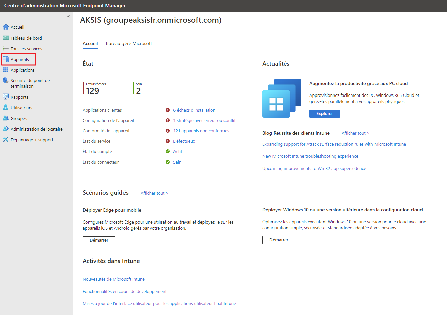Click the Explorer button for Cloud PCs

325,114
